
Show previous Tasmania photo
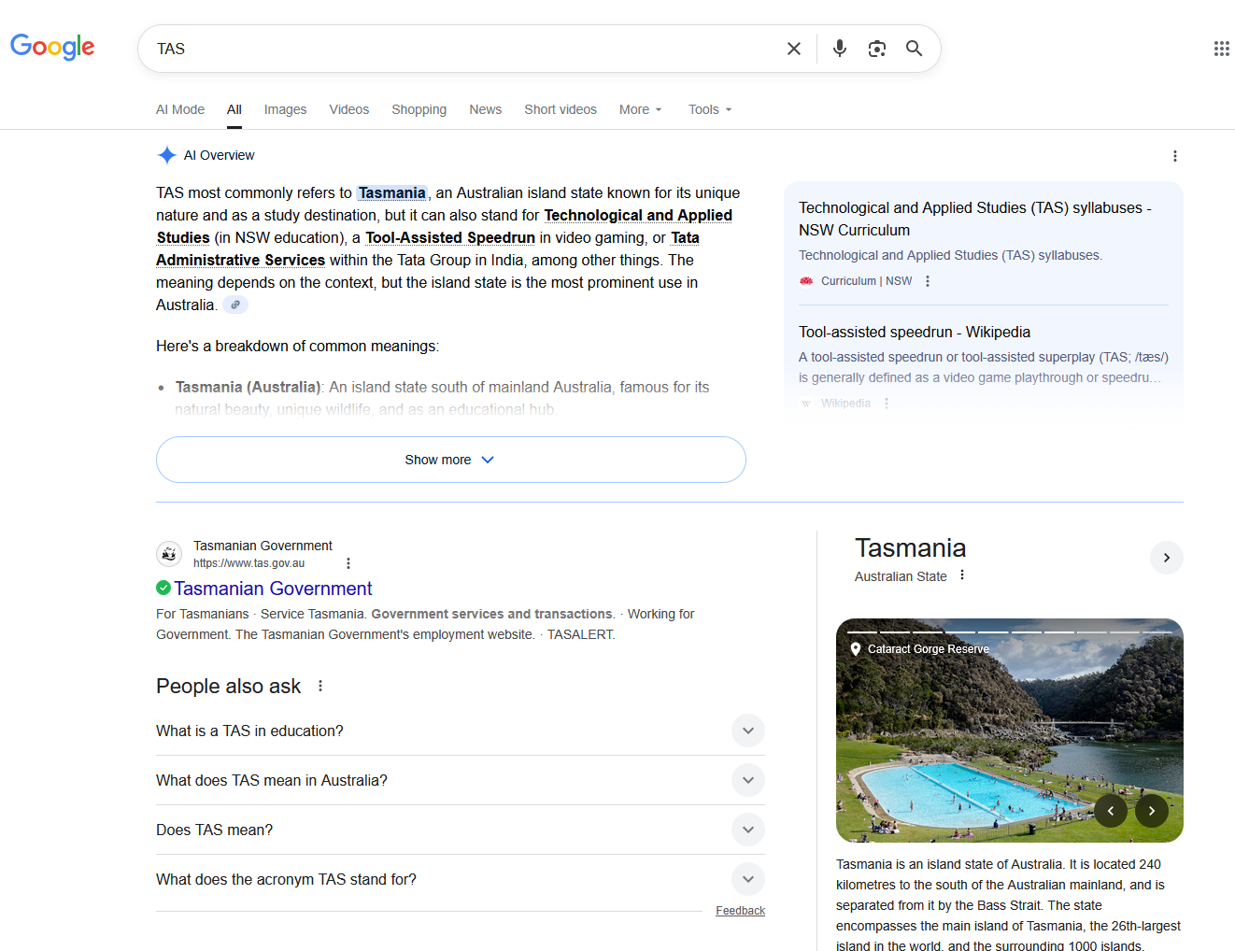tap(1111, 811)
